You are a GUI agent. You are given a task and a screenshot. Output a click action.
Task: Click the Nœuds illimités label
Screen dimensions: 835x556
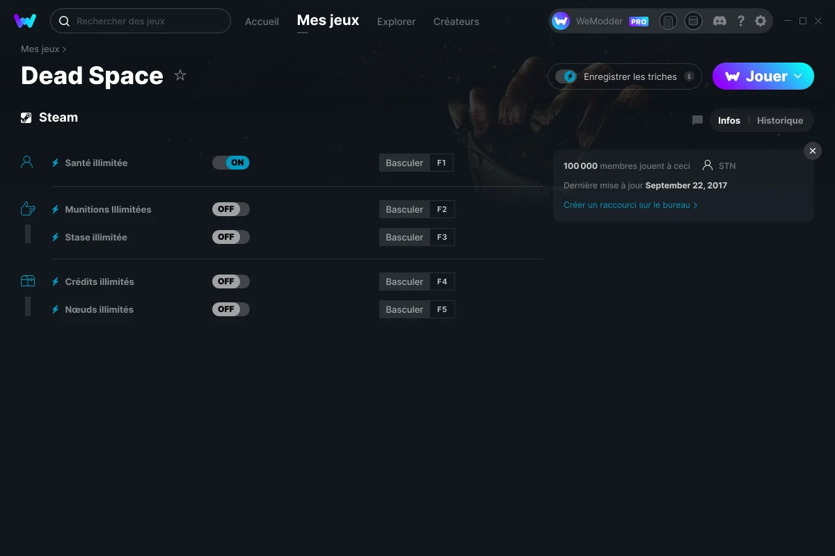point(99,309)
